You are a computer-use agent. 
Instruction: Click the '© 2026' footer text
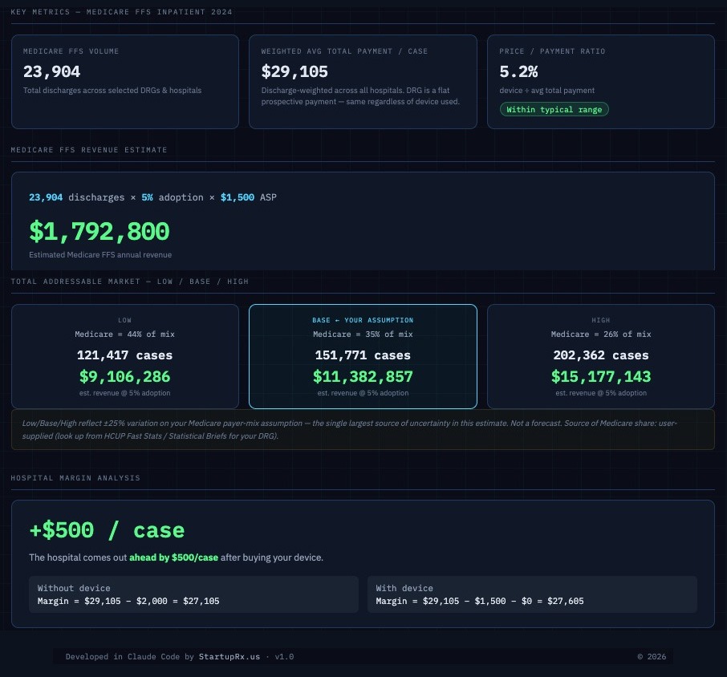652,657
